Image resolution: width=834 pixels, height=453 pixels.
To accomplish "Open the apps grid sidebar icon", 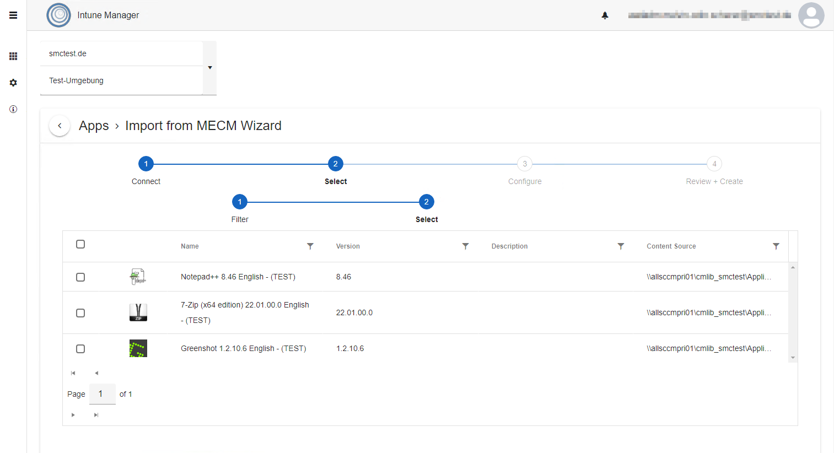I will tap(13, 56).
